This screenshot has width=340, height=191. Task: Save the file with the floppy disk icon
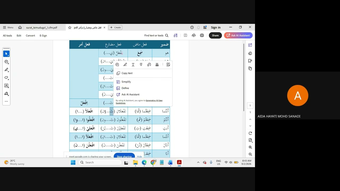pyautogui.click(x=185, y=35)
